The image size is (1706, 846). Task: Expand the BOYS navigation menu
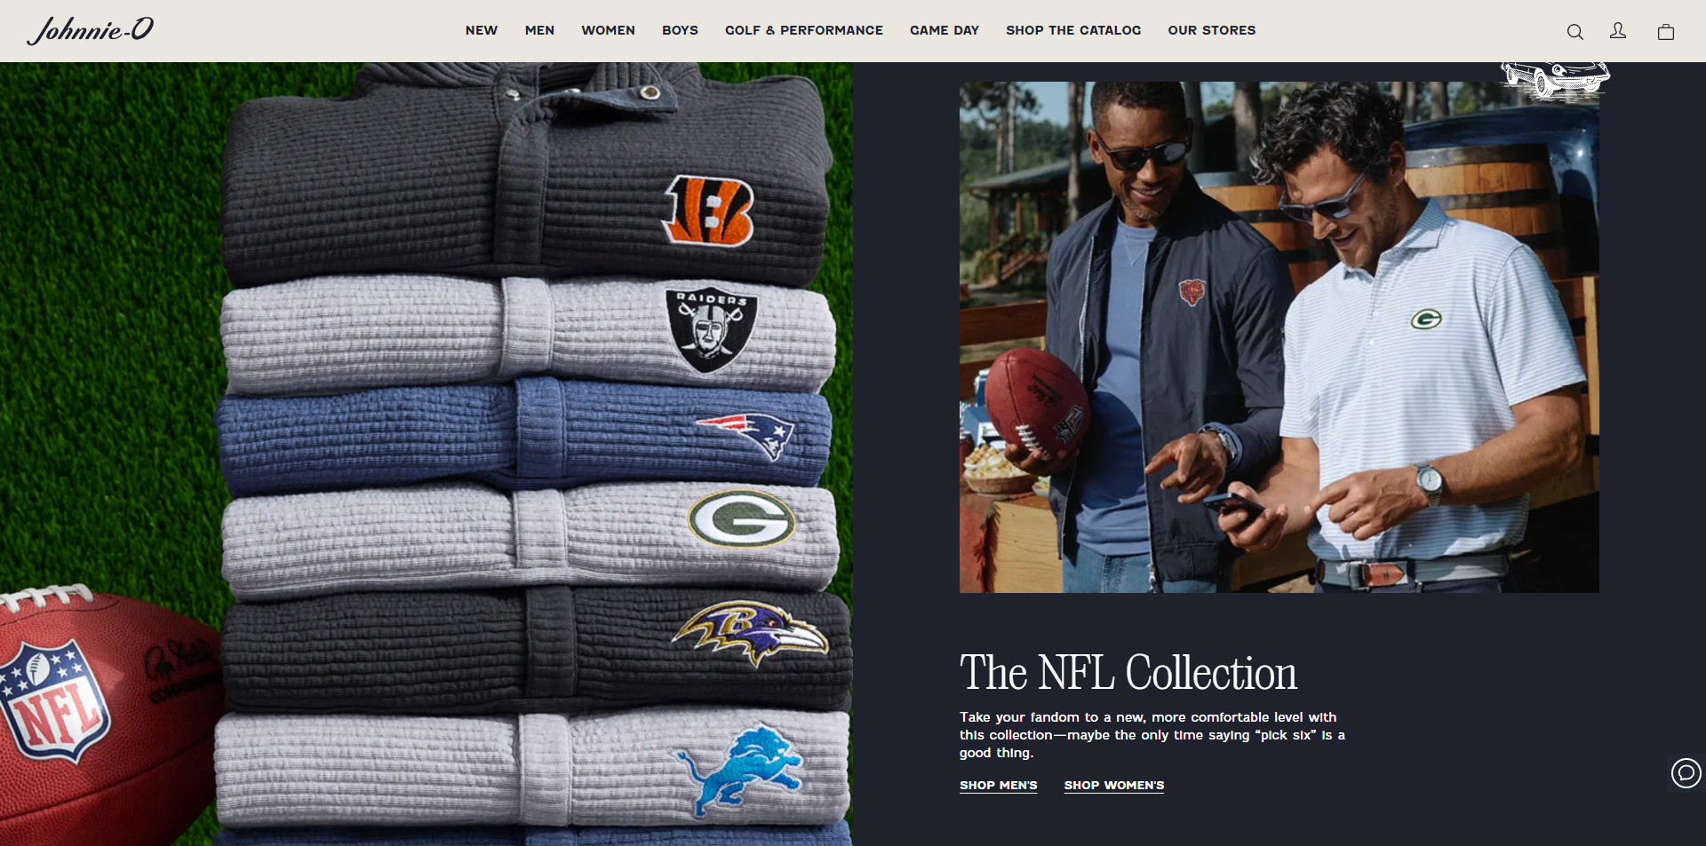pyautogui.click(x=680, y=30)
